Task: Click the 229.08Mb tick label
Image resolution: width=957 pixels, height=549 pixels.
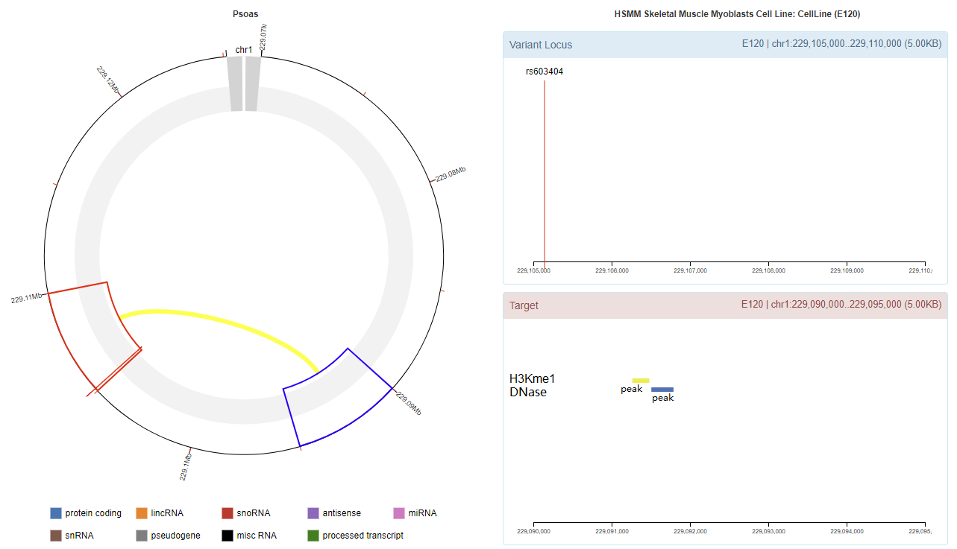Action: pyautogui.click(x=451, y=174)
